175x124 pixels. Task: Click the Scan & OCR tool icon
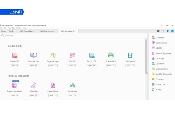click(111, 55)
